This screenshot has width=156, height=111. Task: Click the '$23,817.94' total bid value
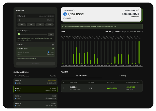coord(119,32)
